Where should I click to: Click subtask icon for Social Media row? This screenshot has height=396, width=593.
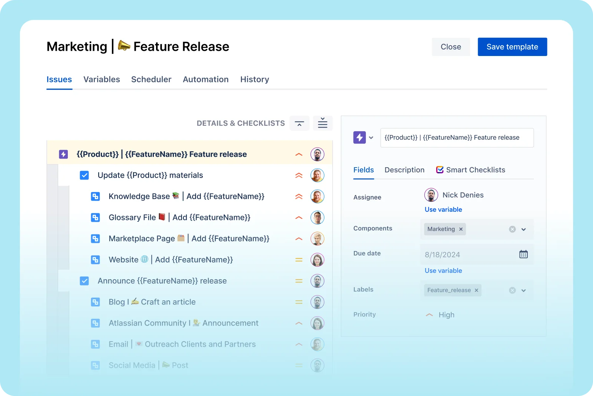(x=95, y=366)
